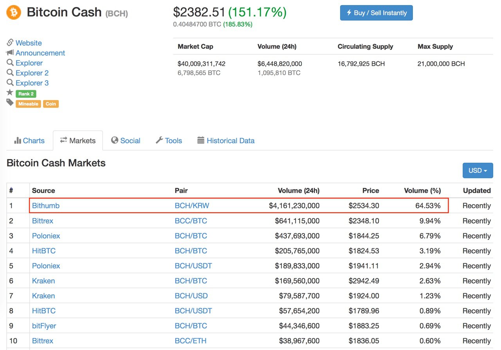Open the Historical Data tab
Screen dimensions: 501x350
tap(226, 141)
